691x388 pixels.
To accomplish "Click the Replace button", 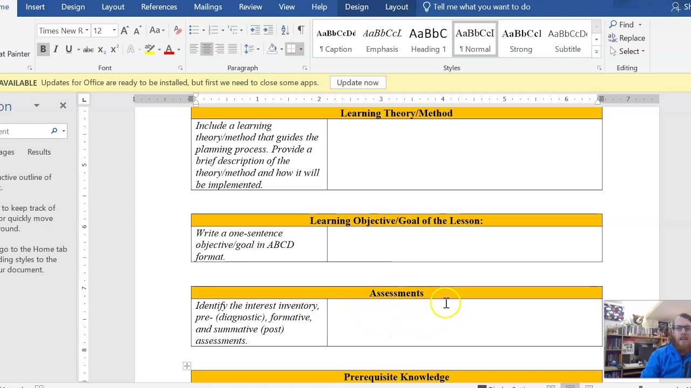I will pos(627,38).
